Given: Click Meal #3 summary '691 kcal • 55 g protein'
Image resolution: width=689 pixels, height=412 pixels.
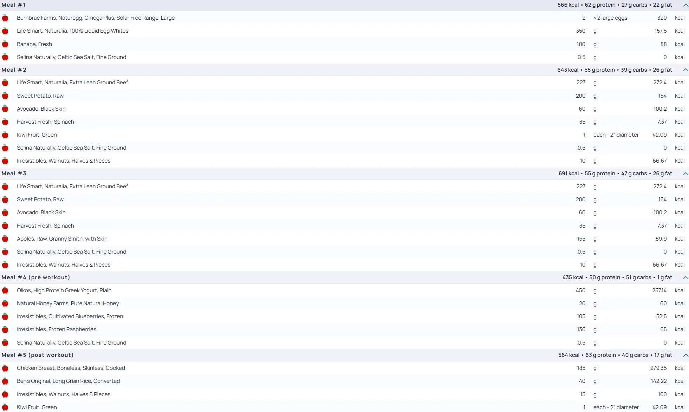Looking at the screenshot, I should [x=587, y=174].
